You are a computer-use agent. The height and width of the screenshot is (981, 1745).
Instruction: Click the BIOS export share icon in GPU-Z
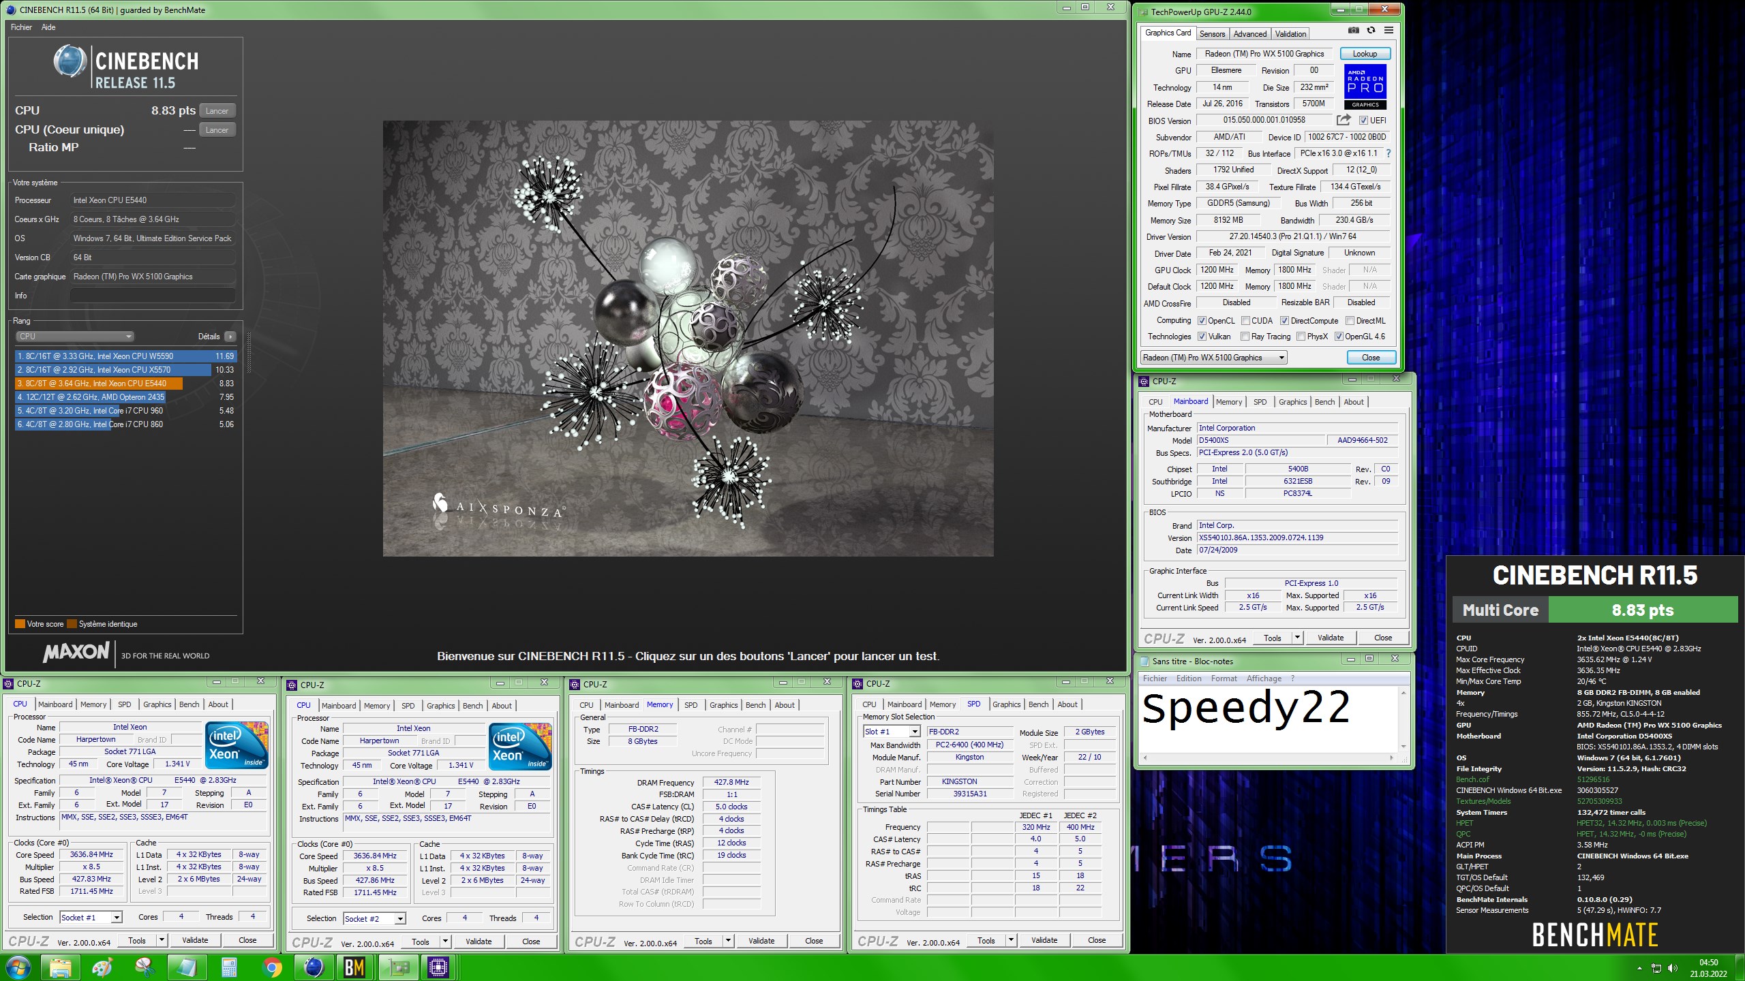click(x=1343, y=120)
